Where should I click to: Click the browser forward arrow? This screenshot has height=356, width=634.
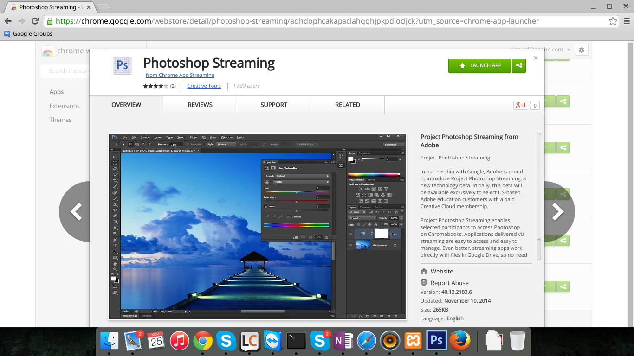(x=21, y=21)
